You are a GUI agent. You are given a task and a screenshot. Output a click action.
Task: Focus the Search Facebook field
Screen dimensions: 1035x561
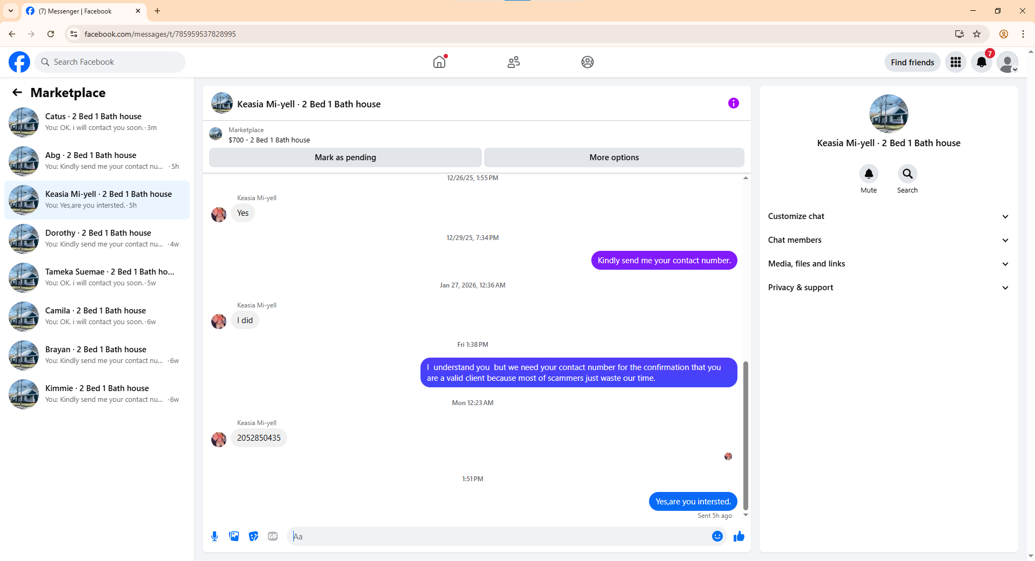(x=110, y=62)
